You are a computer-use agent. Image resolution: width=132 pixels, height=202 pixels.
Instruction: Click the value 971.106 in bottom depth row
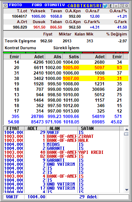pos(53,122)
